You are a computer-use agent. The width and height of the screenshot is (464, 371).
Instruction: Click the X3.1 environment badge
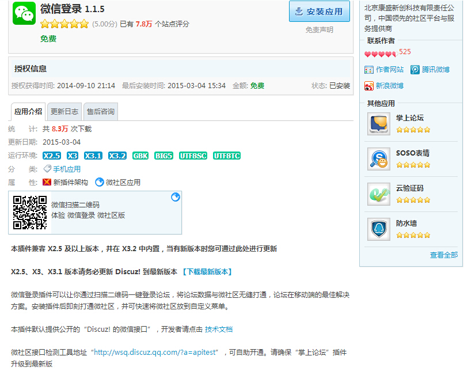(93, 156)
